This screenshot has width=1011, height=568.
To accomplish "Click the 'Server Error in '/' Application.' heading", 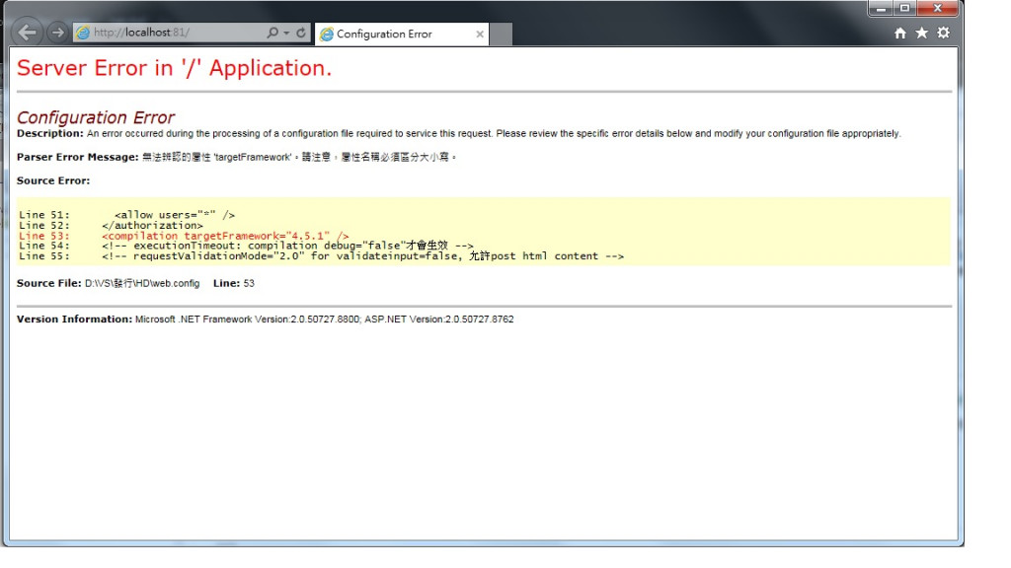I will (x=174, y=68).
